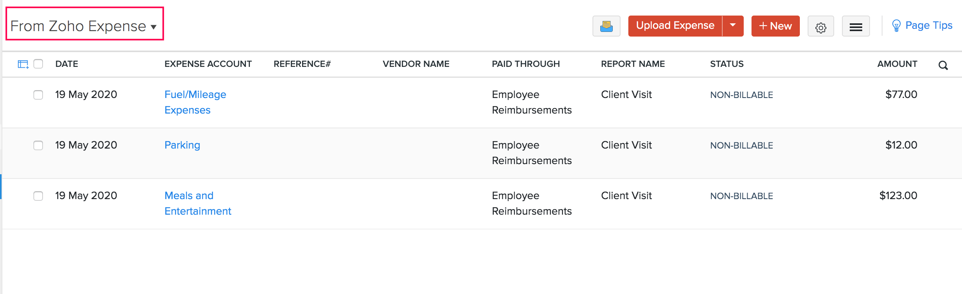
Task: Click the customize columns icon
Action: pos(23,64)
